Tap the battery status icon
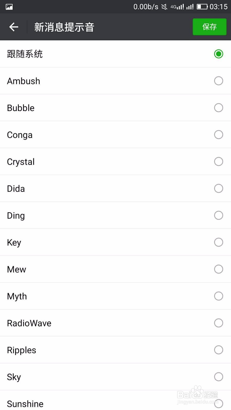This screenshot has height=410, width=231. [202, 7]
